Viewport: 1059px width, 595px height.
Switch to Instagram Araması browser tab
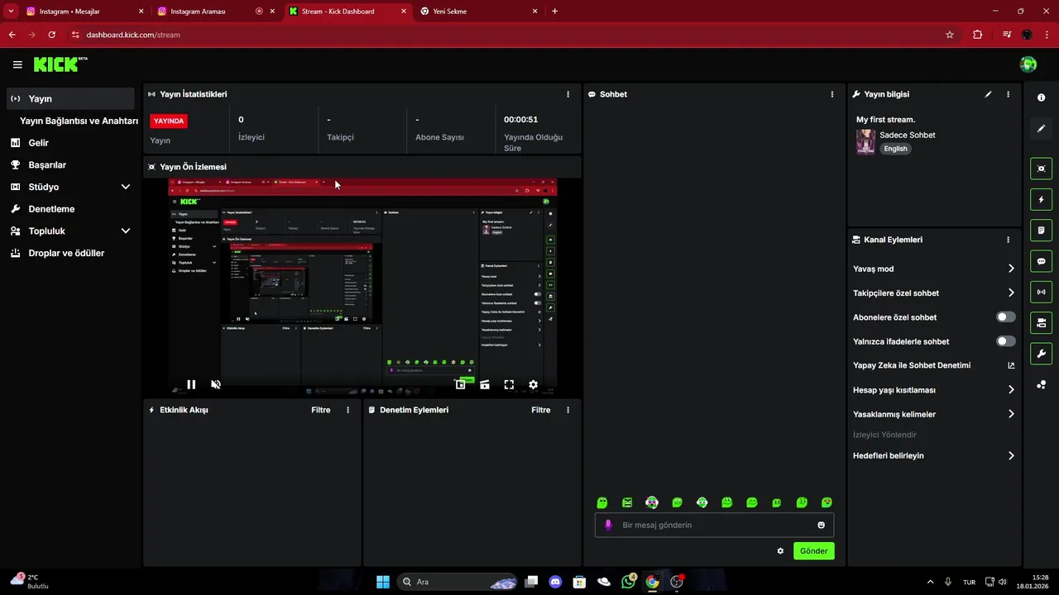[x=217, y=12]
